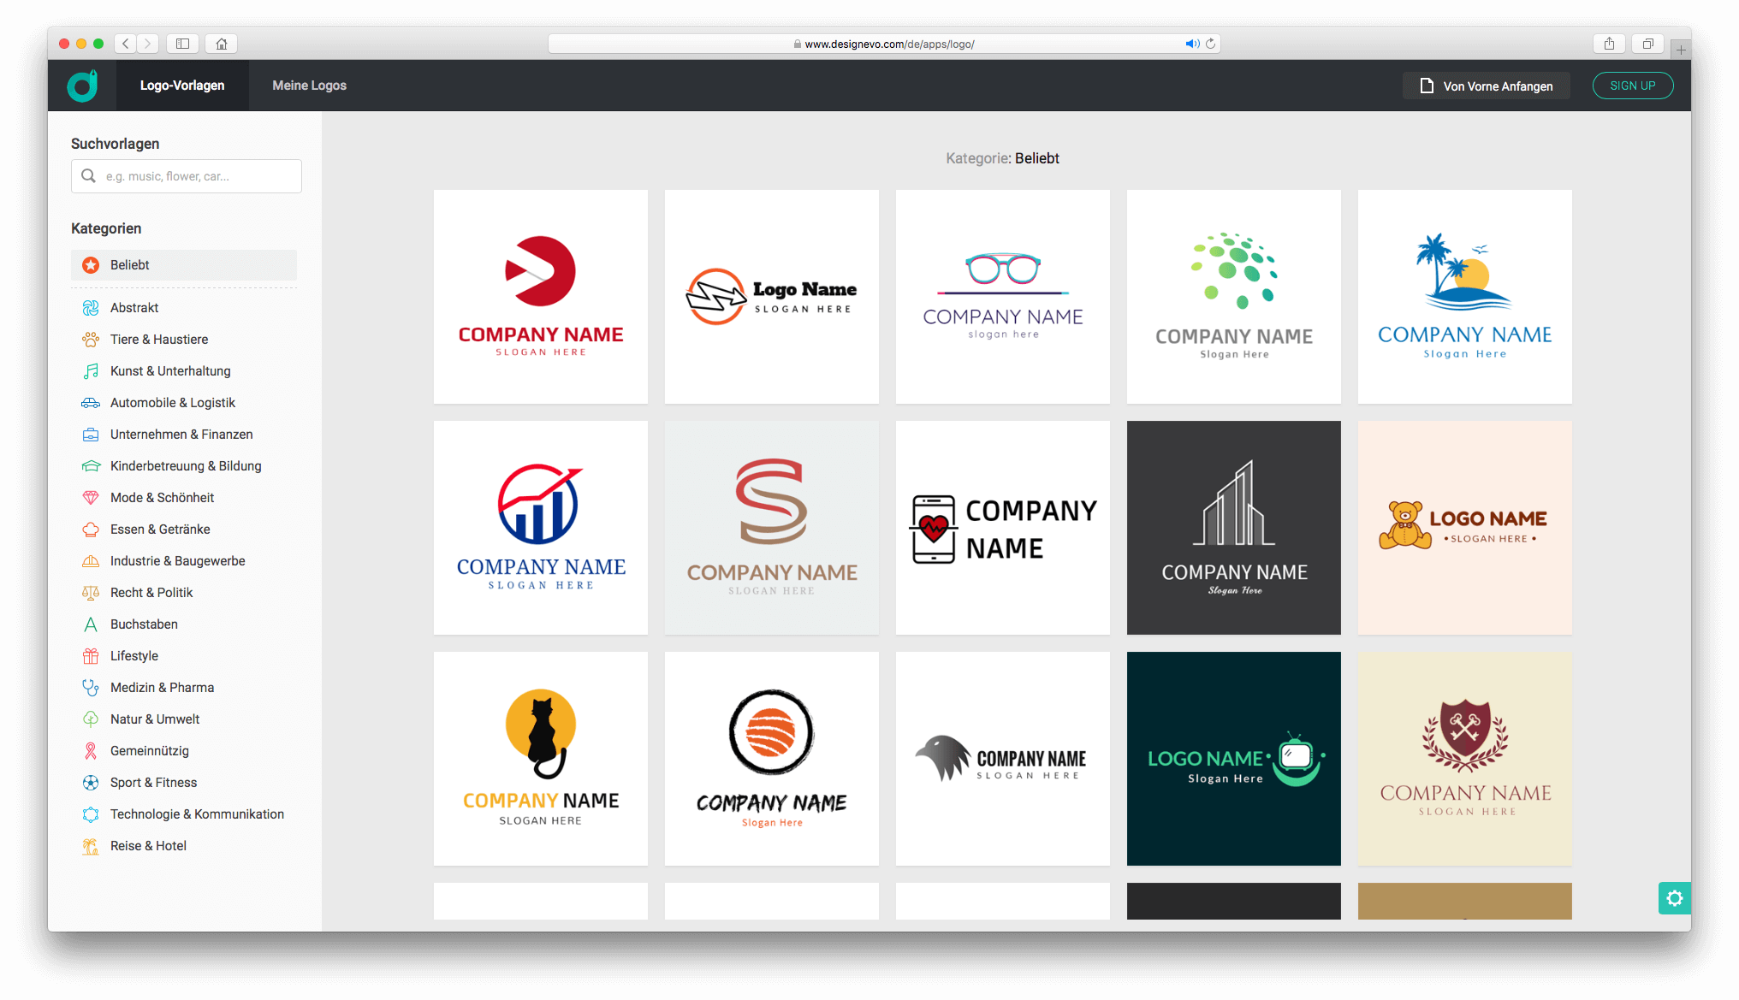The height and width of the screenshot is (1000, 1739).
Task: Open the green TV Logo Name template
Action: (1234, 759)
